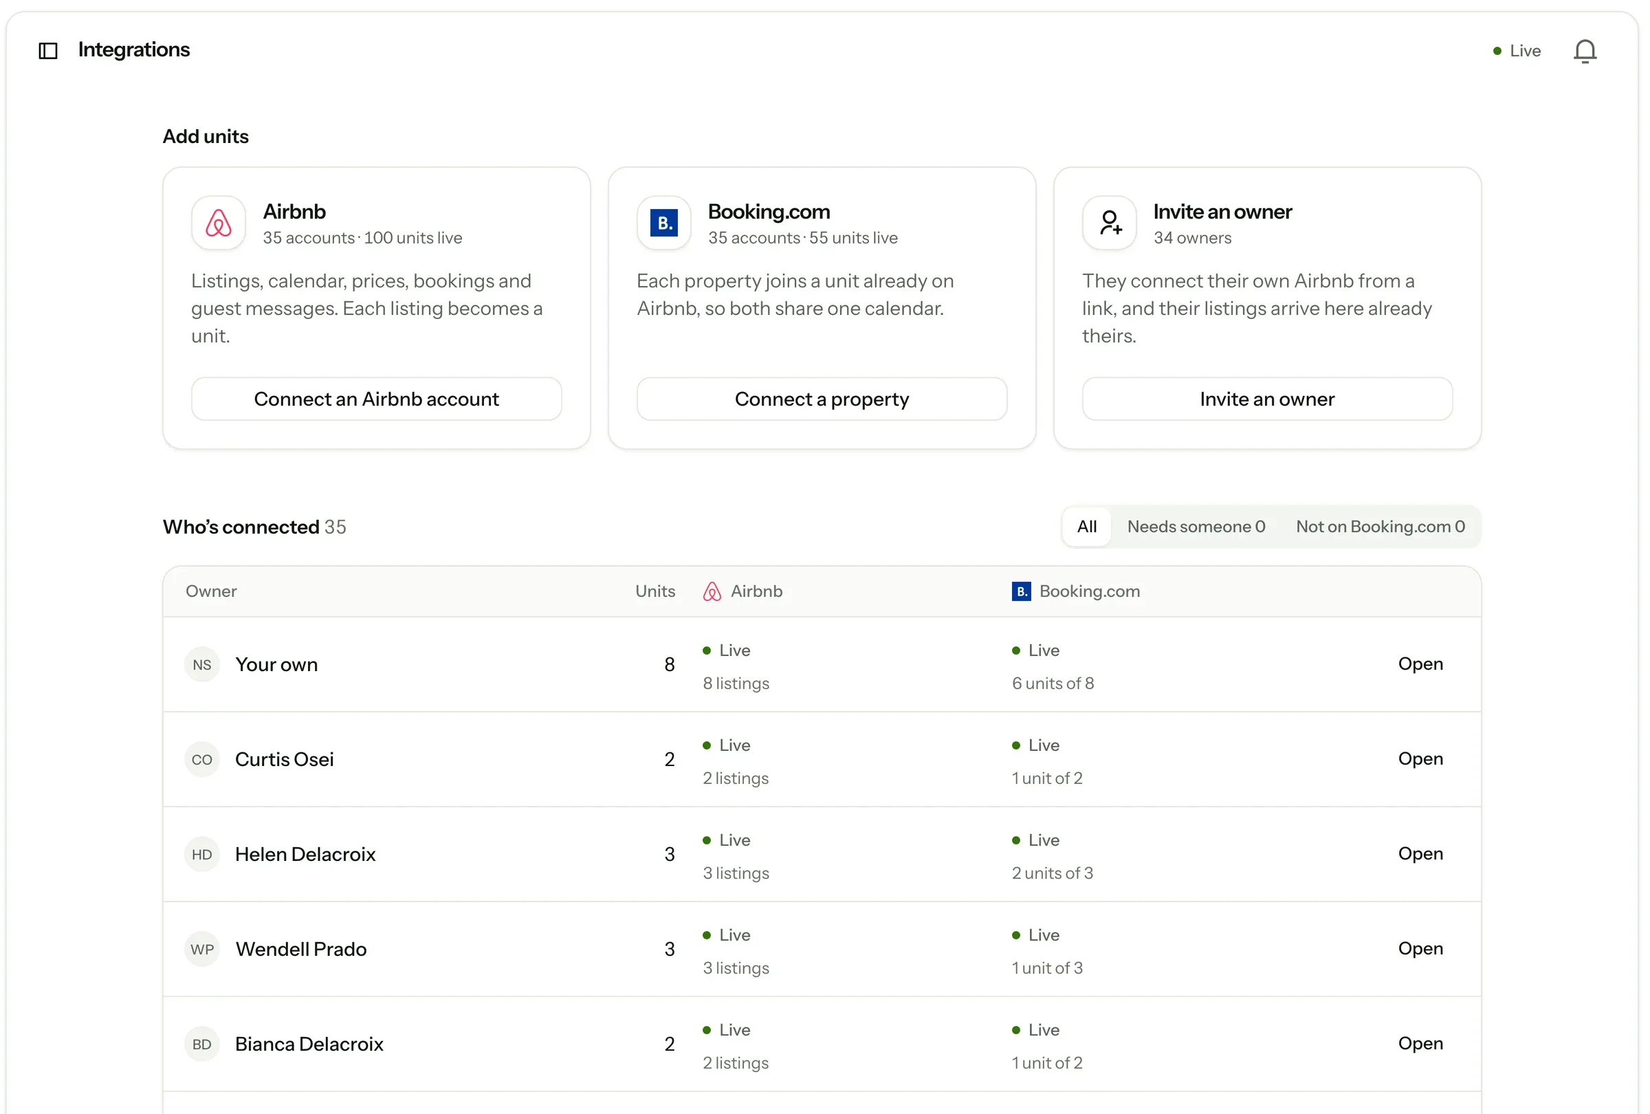
Task: Open Curtis Osei's connection
Action: coord(1420,759)
